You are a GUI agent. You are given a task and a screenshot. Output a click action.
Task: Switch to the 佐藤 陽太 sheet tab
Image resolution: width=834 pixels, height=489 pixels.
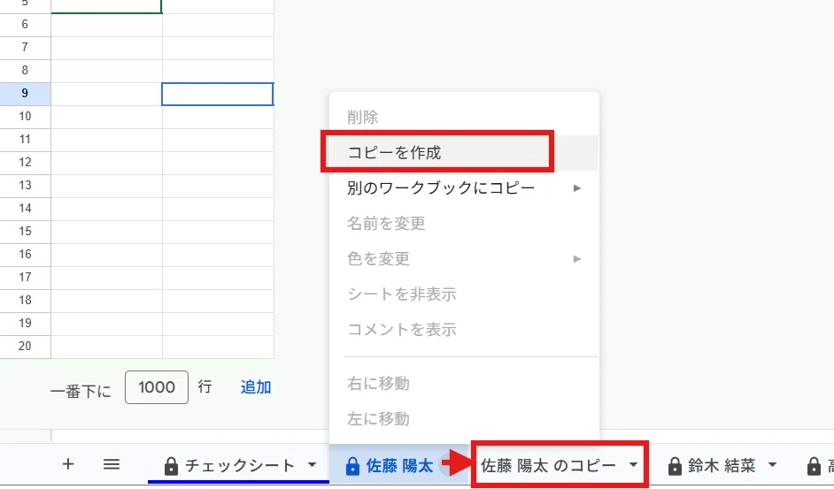click(399, 466)
